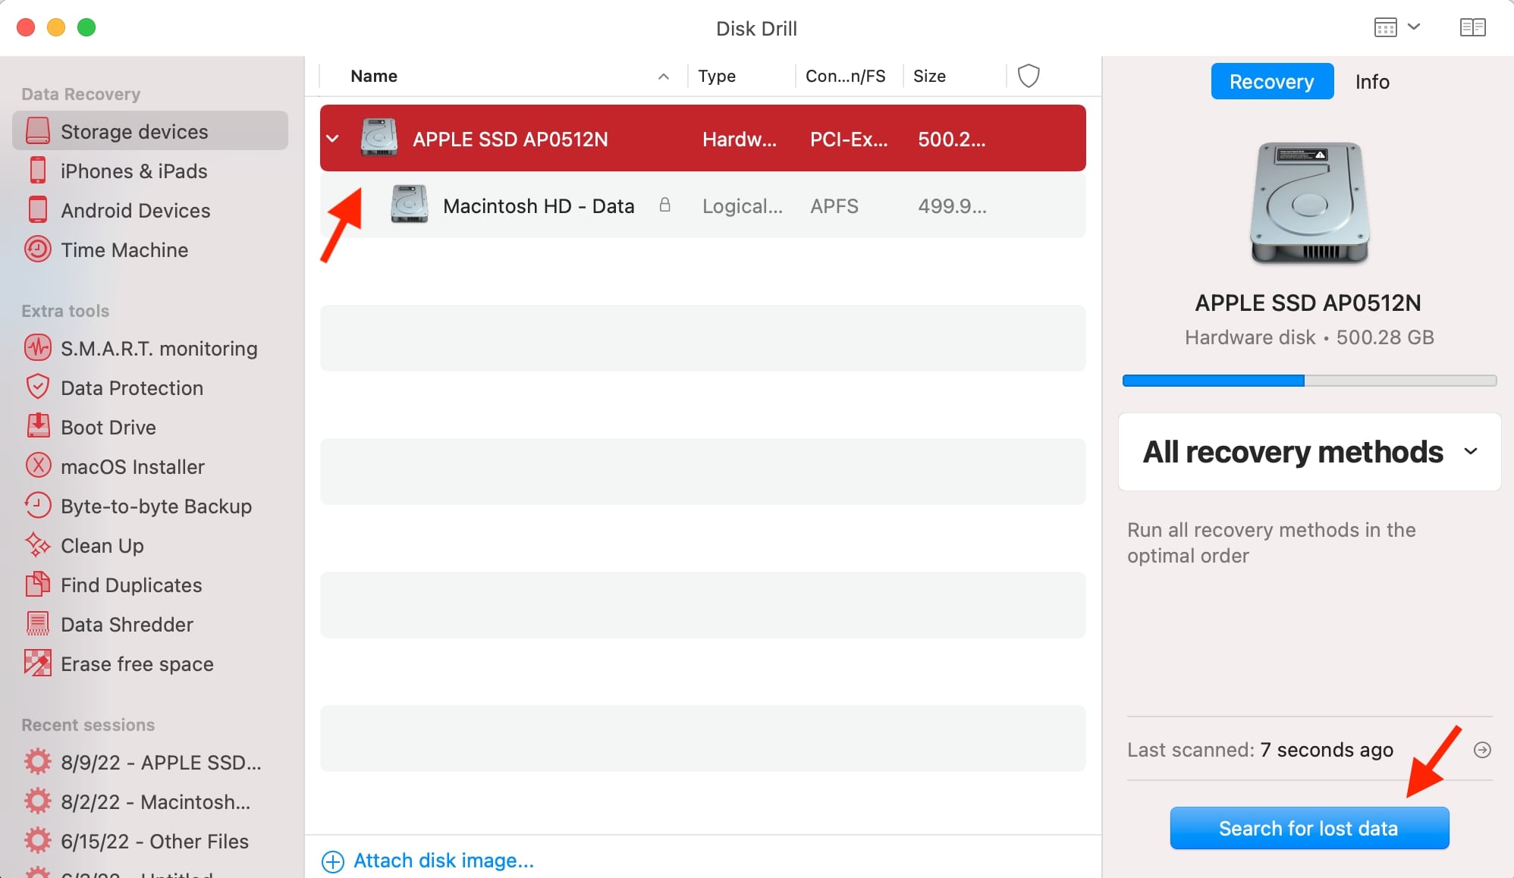Open Data Protection shield item
This screenshot has width=1514, height=878.
click(x=131, y=387)
